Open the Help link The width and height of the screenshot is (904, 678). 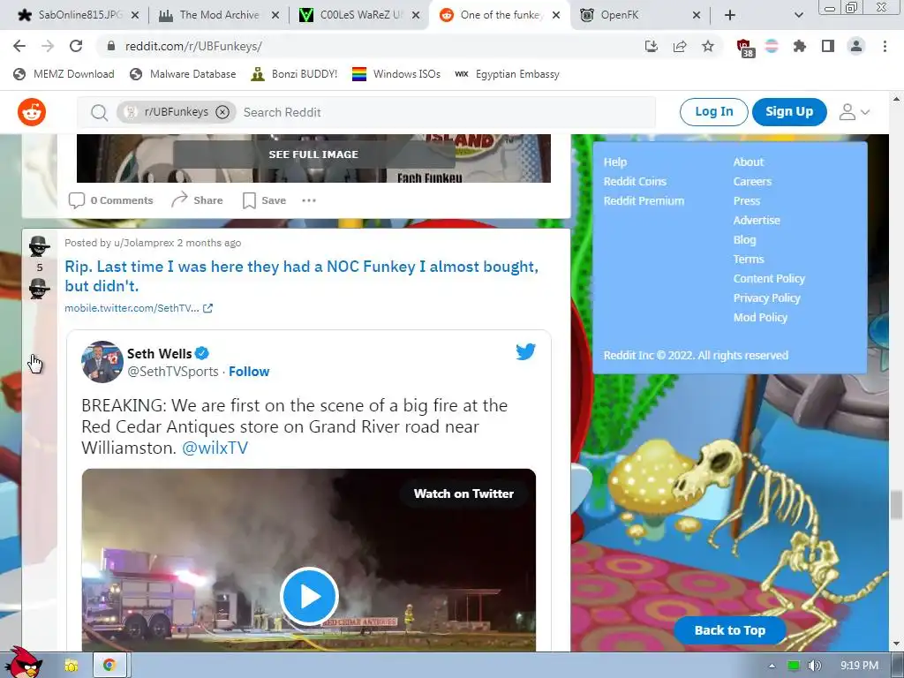(615, 162)
